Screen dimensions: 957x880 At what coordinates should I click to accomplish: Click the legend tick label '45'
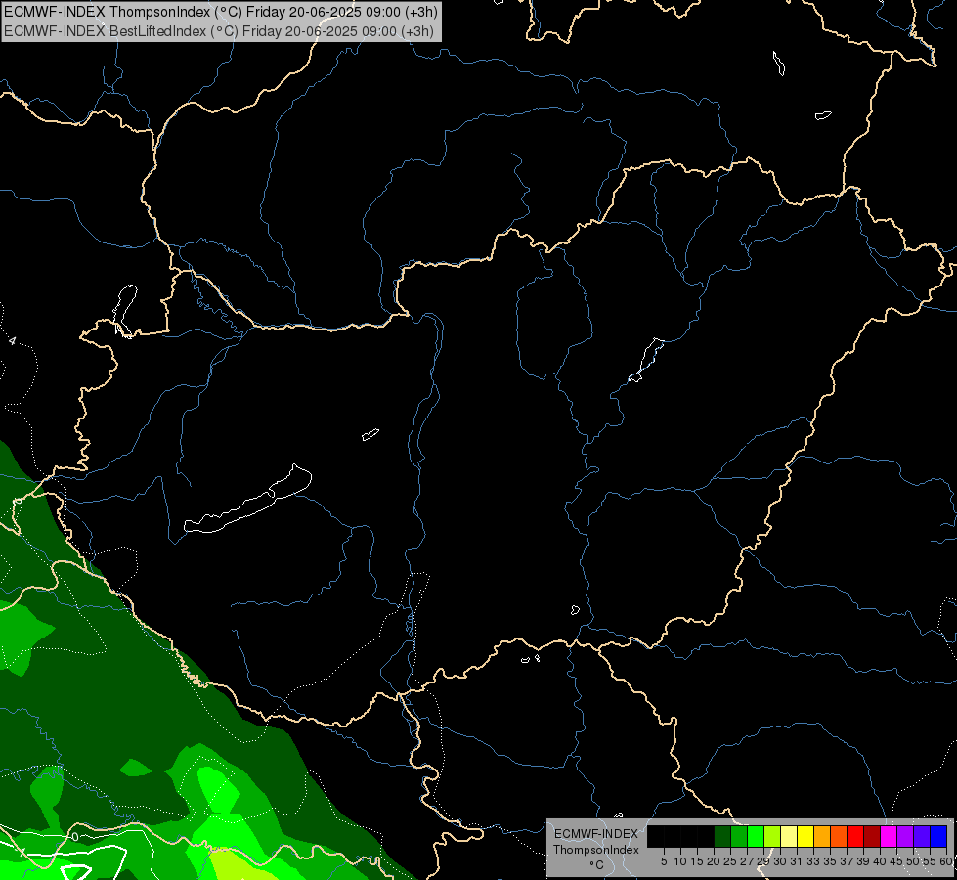(896, 861)
